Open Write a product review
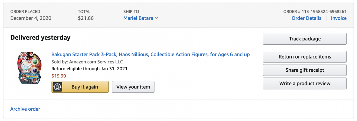Image resolution: width=357 pixels, height=121 pixels. [x=305, y=83]
